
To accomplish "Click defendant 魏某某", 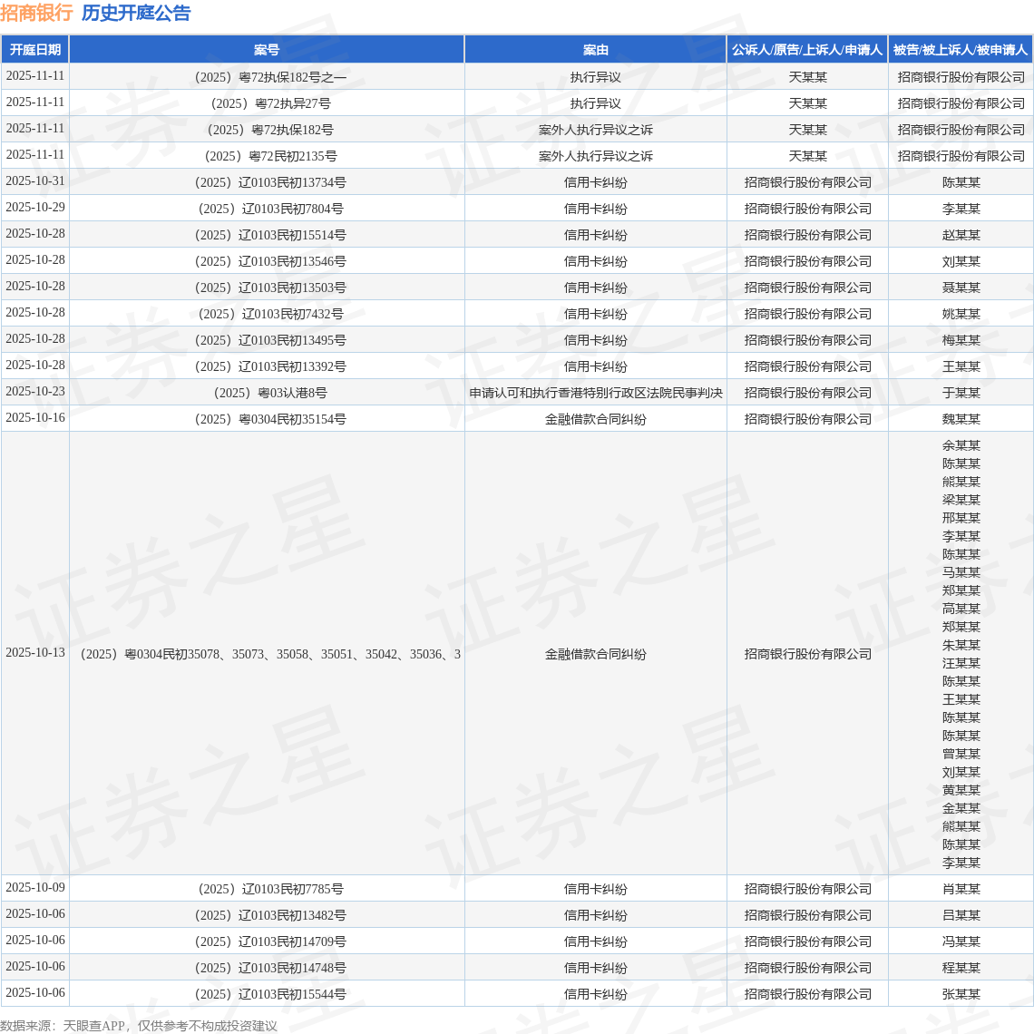I will [961, 420].
